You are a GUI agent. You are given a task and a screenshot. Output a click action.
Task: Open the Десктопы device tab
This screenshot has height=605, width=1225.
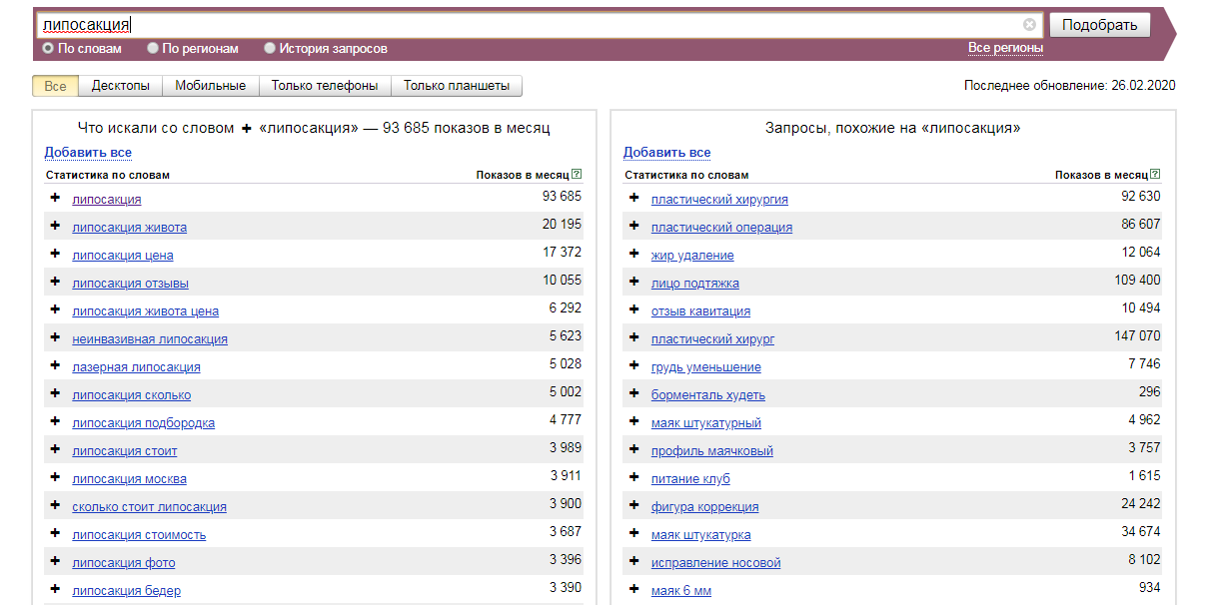[120, 86]
